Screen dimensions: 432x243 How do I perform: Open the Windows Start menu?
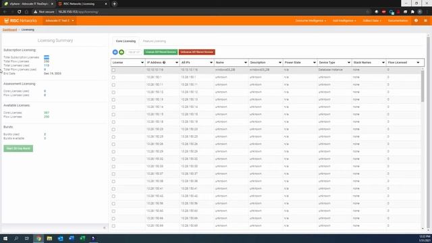5,238
